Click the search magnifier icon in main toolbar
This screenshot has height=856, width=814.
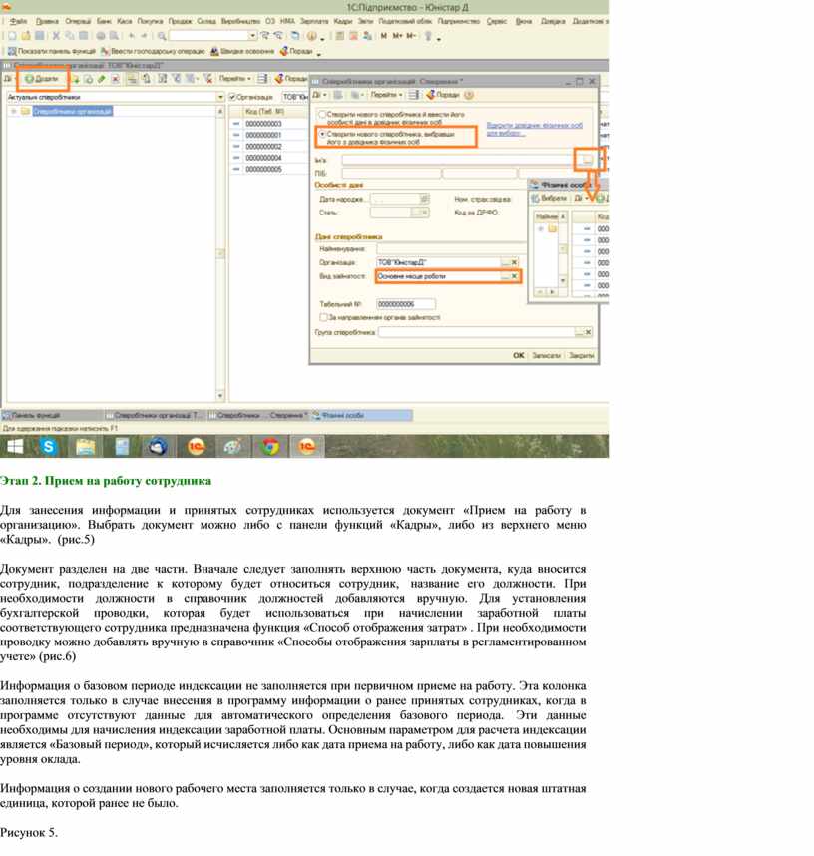[x=162, y=36]
